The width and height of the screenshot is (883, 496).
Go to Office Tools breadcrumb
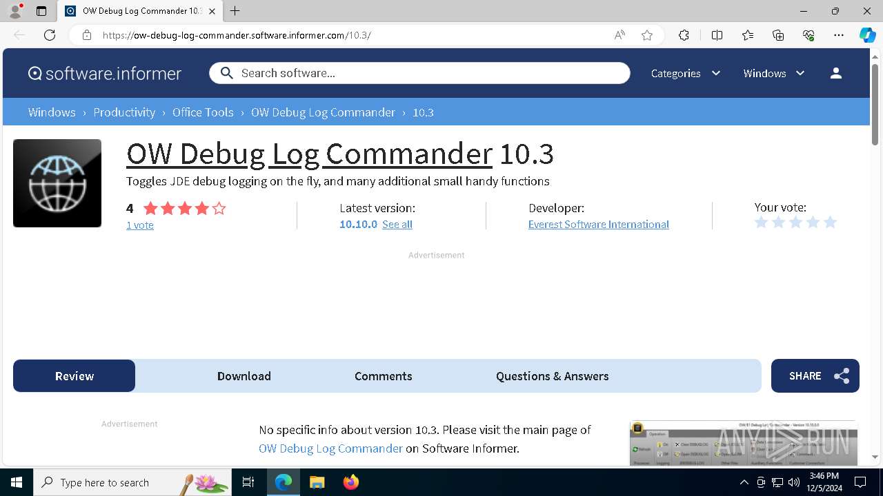(203, 112)
